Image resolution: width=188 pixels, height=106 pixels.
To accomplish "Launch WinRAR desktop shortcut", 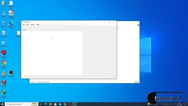I will click(4, 83).
